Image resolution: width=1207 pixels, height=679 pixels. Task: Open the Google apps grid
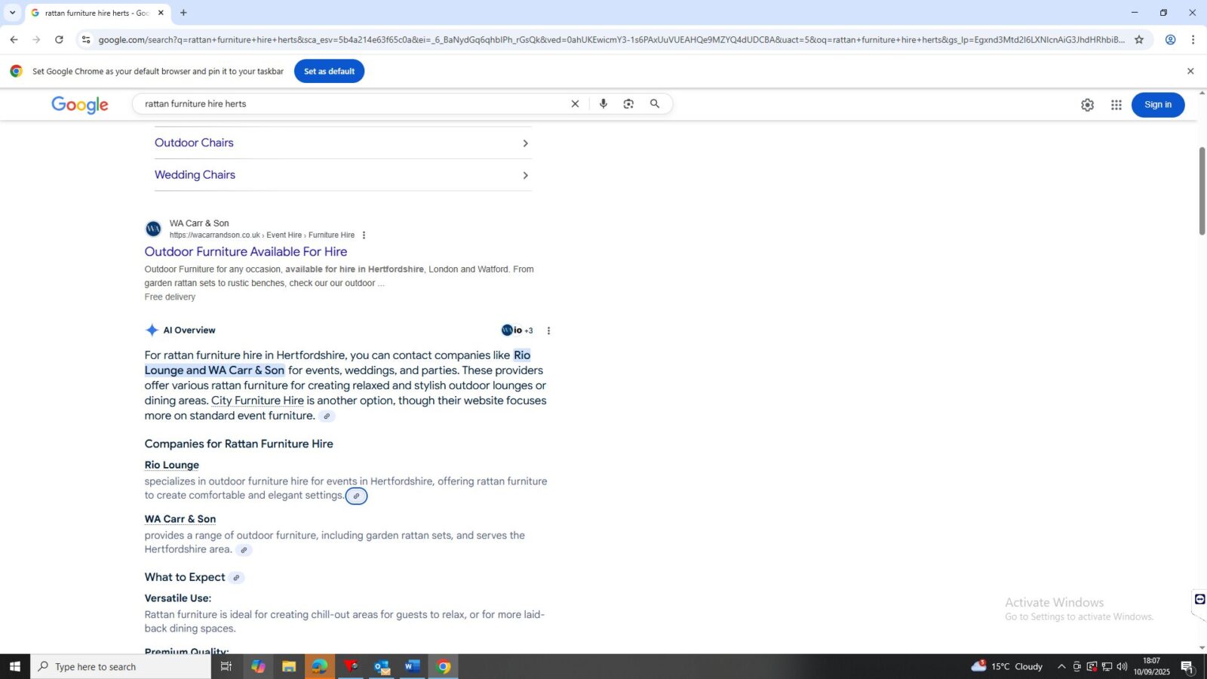[x=1116, y=105]
